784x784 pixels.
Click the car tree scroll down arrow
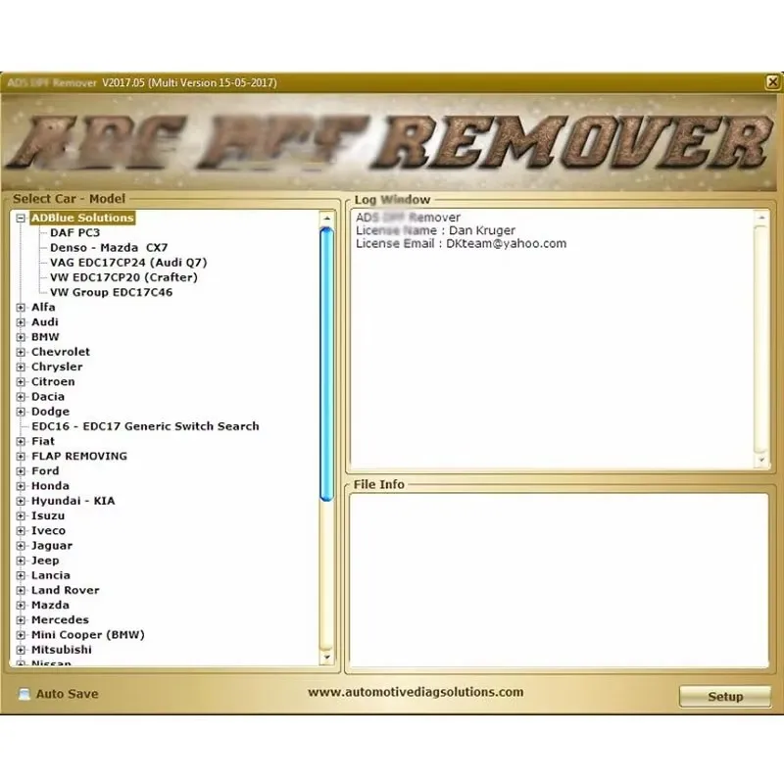[x=326, y=658]
